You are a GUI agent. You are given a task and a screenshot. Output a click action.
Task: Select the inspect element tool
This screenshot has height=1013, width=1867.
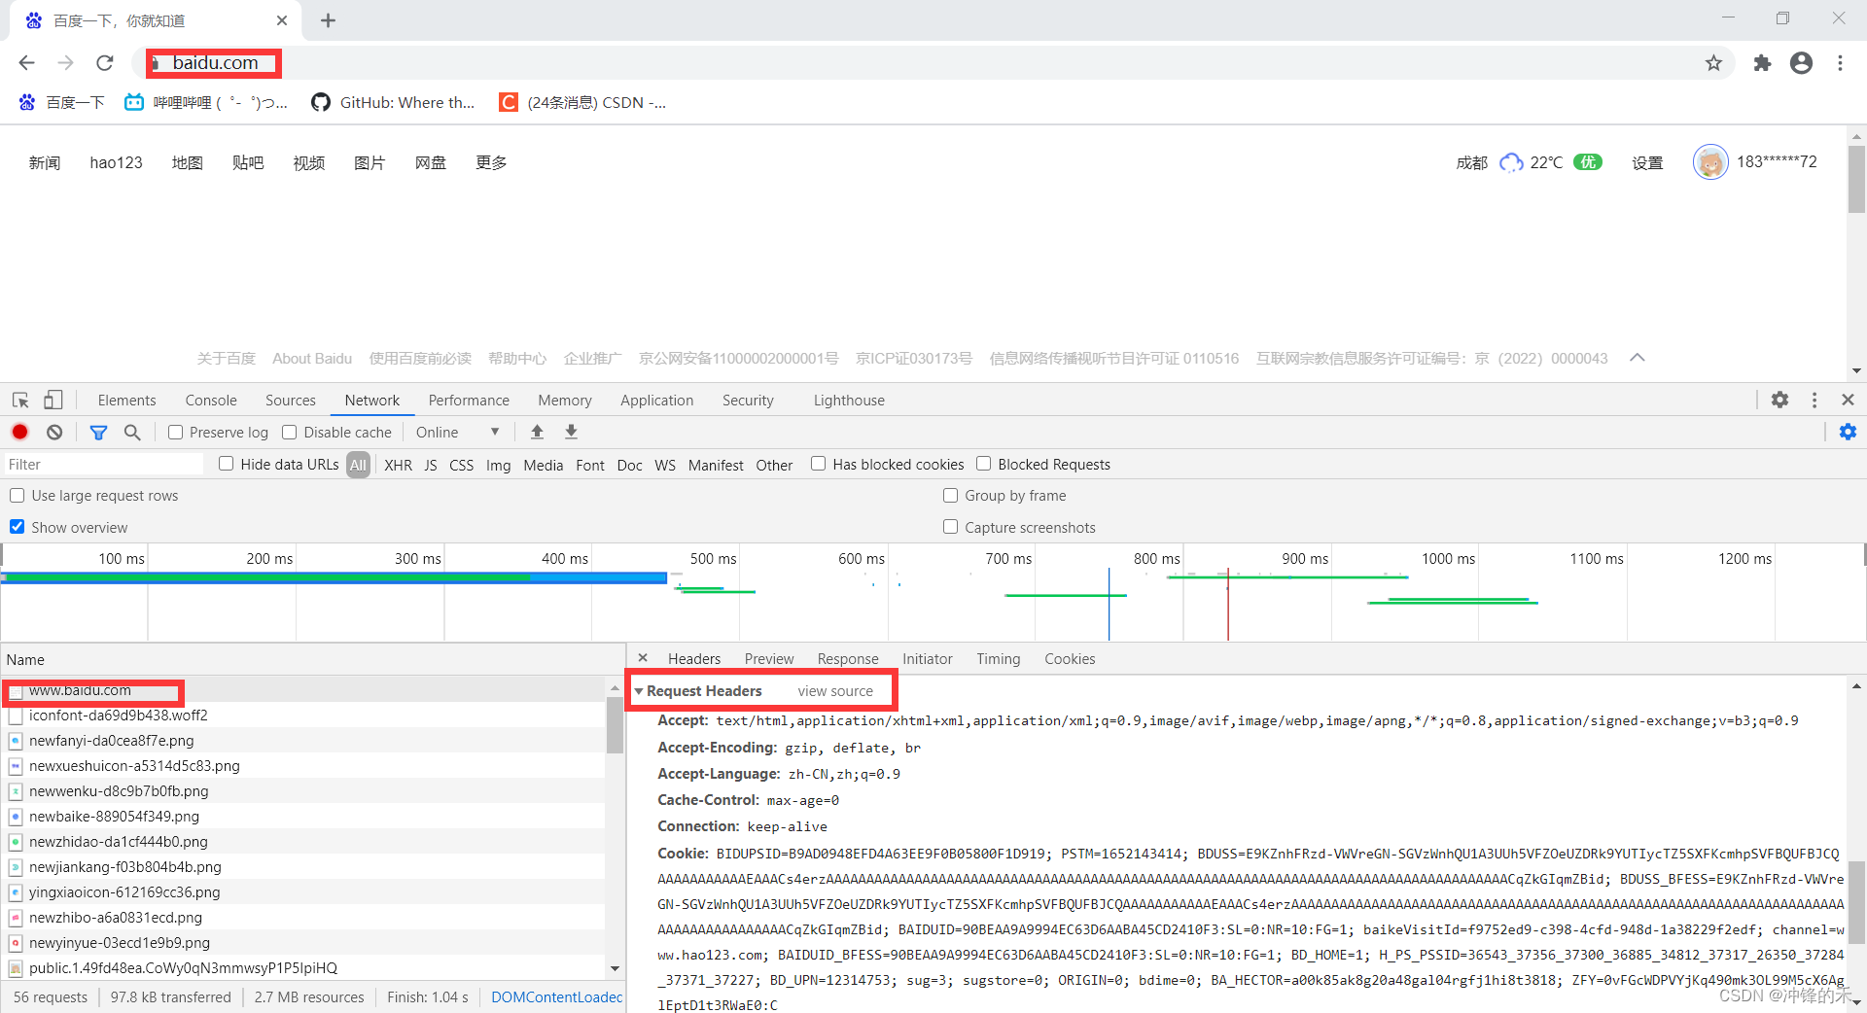19,400
